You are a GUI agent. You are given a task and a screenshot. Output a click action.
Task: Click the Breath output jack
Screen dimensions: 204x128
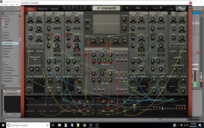[28, 113]
